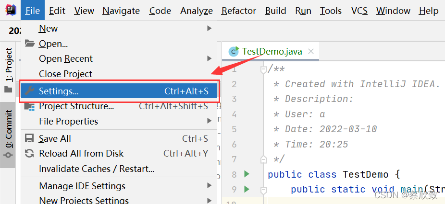Click the comment line 'Time: 20:25'
Viewport: 445px width, 204px height.
[316, 144]
